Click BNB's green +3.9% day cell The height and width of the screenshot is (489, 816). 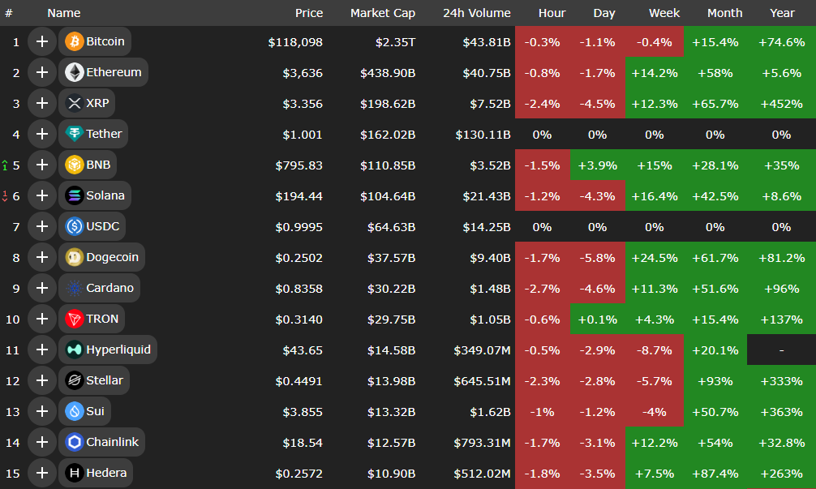[x=597, y=165]
